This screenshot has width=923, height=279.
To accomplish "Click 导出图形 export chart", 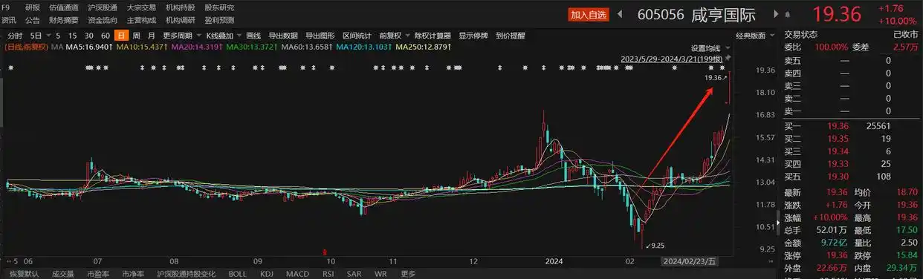I will coord(320,35).
